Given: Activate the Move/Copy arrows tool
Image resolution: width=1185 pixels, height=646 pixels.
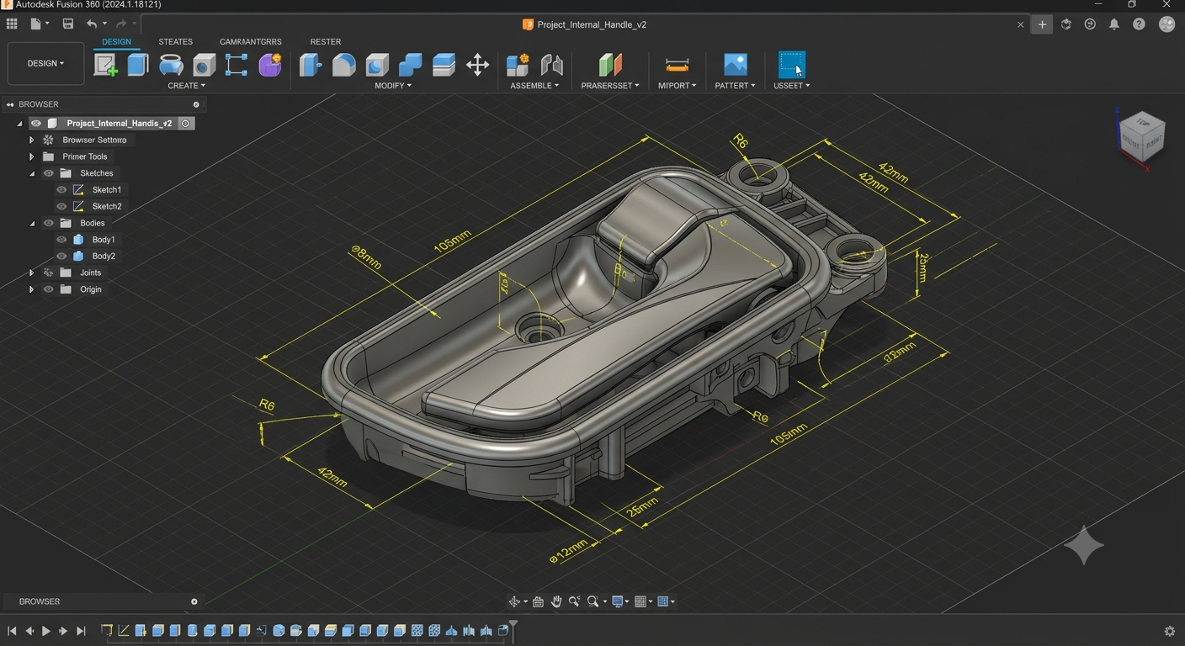Looking at the screenshot, I should click(477, 65).
